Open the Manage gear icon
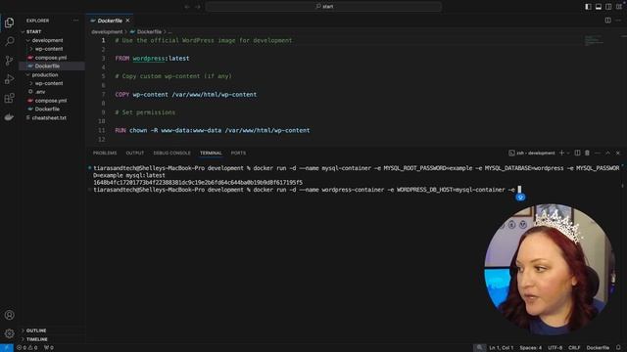627x352 pixels. (9, 333)
